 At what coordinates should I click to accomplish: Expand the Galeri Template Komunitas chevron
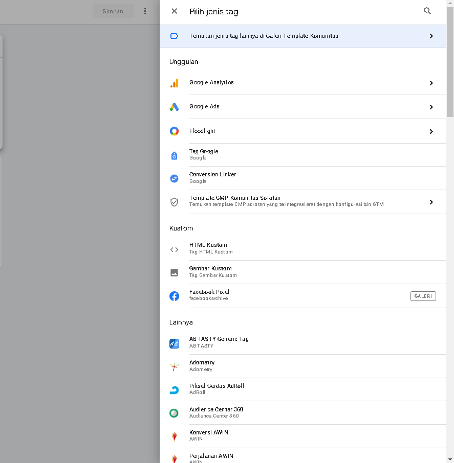click(x=431, y=36)
